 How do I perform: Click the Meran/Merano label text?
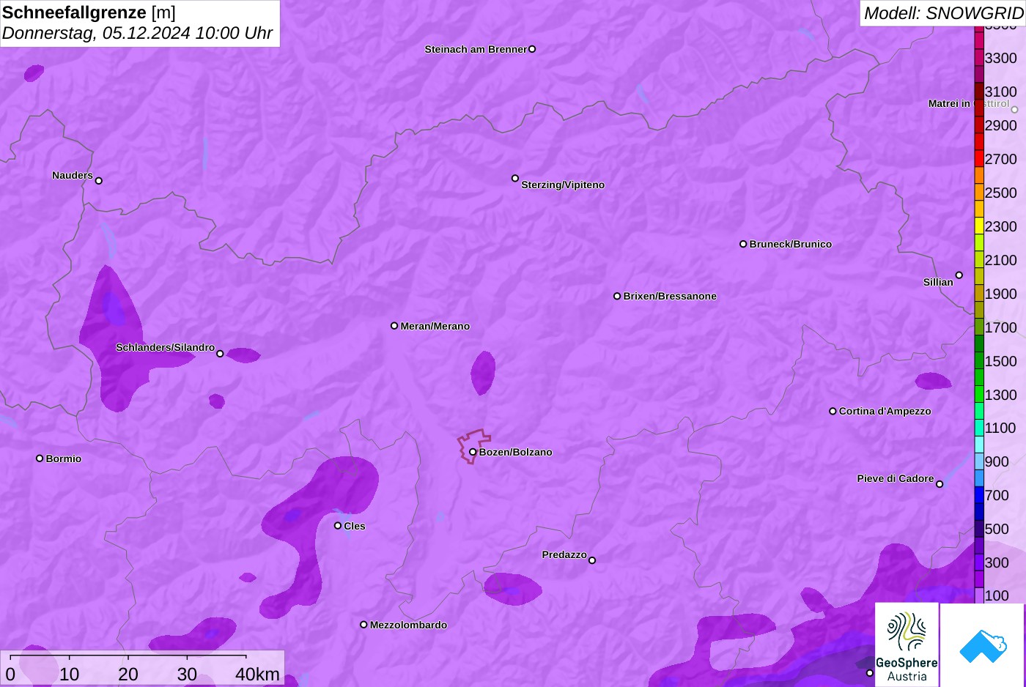pos(435,326)
